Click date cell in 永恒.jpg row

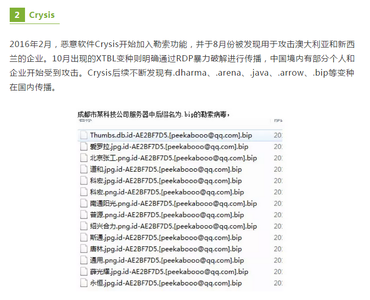click(278, 283)
